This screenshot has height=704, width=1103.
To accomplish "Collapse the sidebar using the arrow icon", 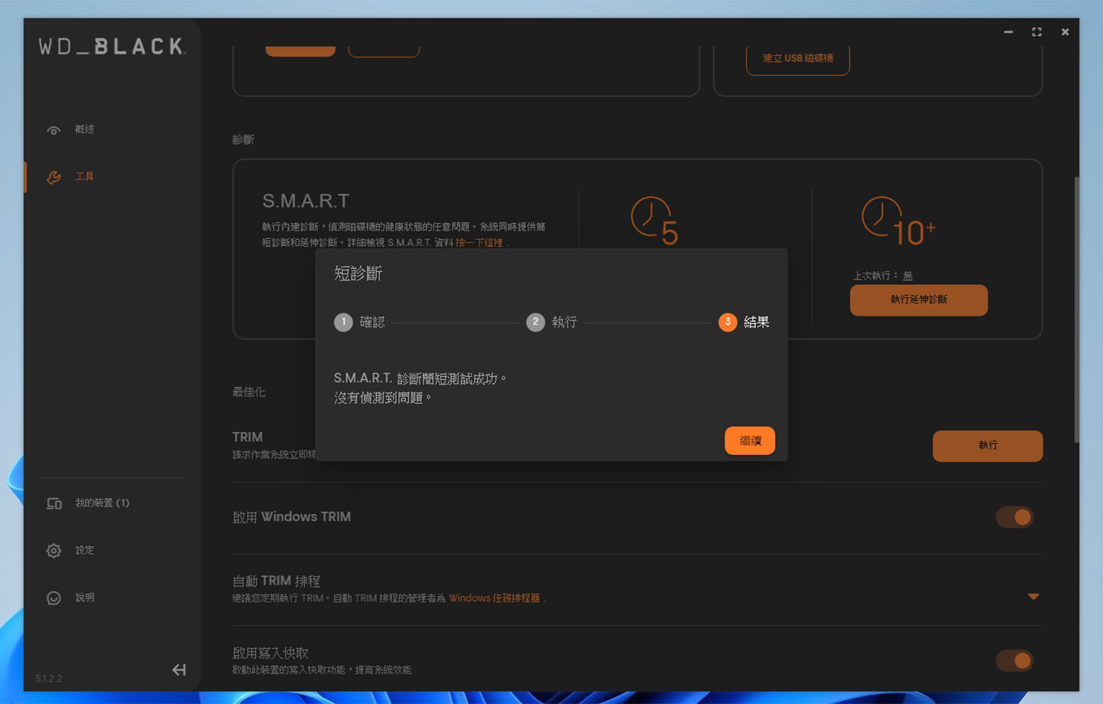I will tap(178, 670).
